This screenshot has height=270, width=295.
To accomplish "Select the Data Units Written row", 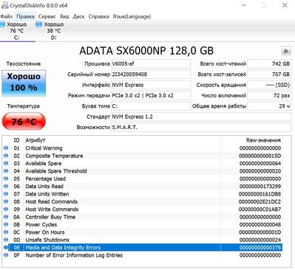I will click(146, 194).
